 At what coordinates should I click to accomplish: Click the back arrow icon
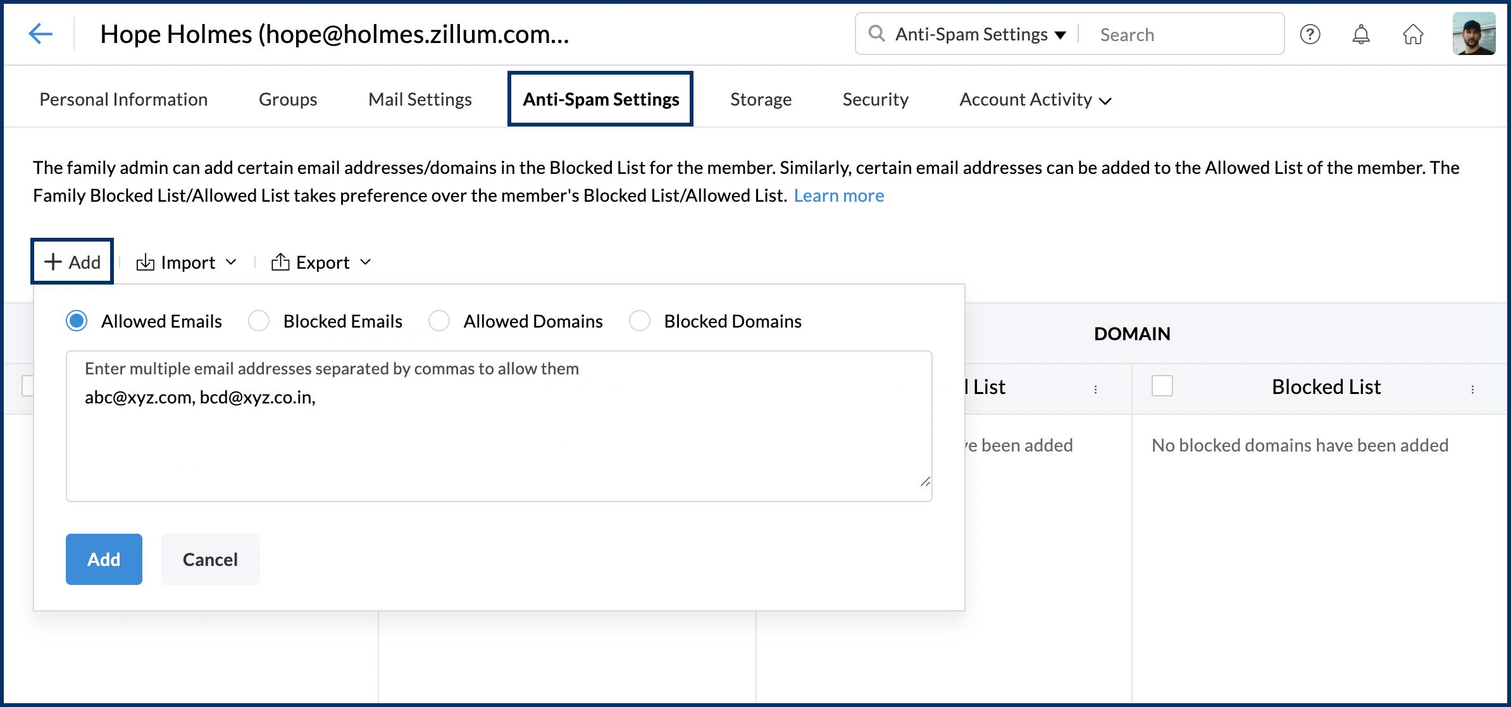tap(40, 34)
